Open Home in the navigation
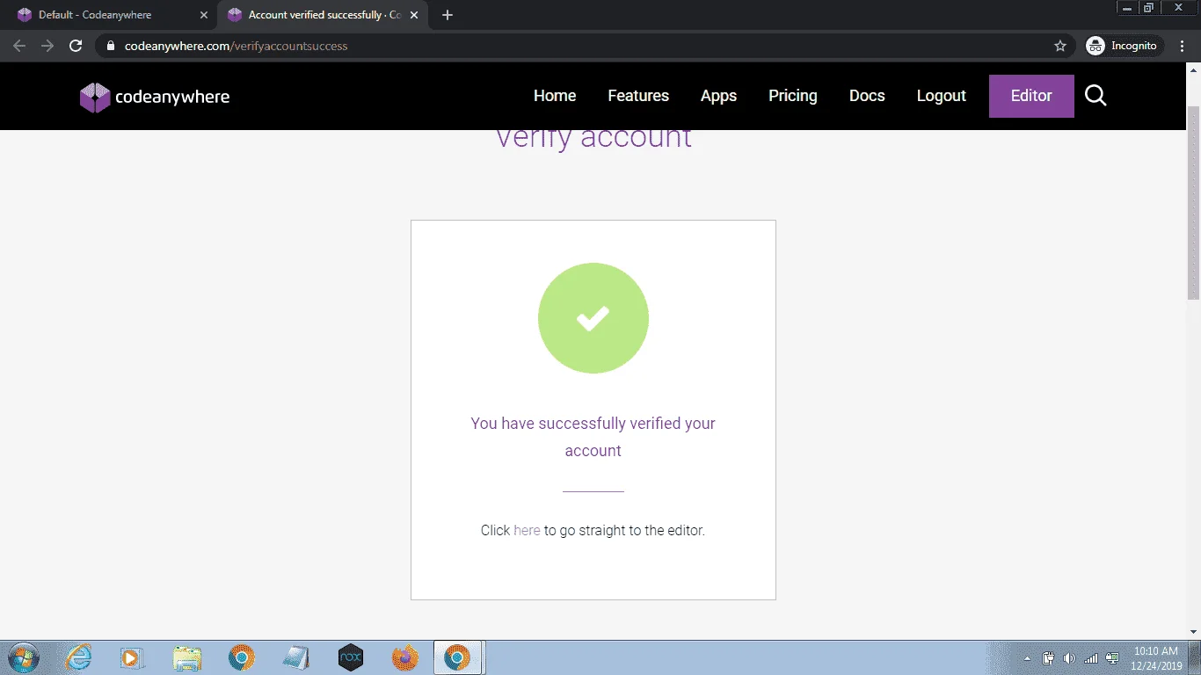This screenshot has height=675, width=1201. pyautogui.click(x=555, y=96)
